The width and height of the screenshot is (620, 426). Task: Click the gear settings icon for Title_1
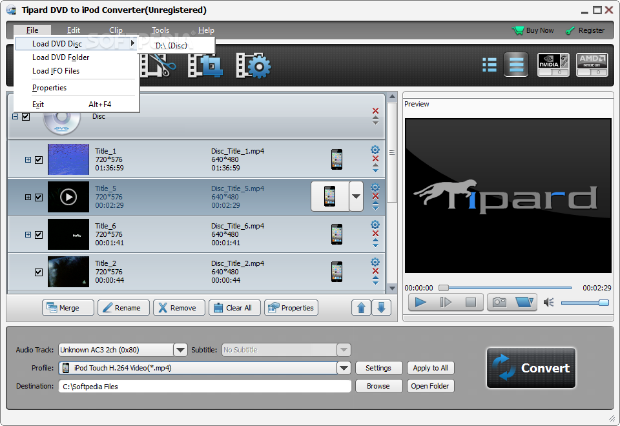click(x=375, y=150)
